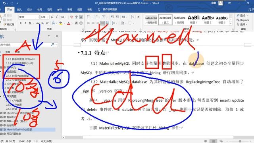This screenshot has width=254, height=143.
Task: Apply subscript formatting
Action: [42, 23]
